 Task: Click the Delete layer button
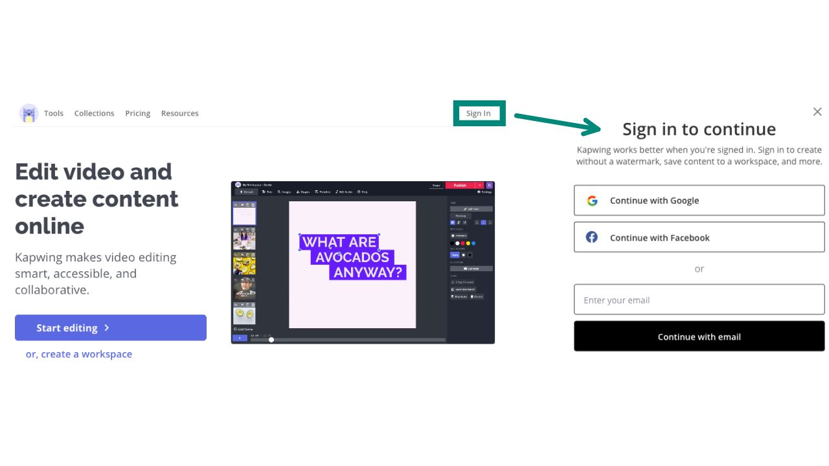click(x=477, y=296)
